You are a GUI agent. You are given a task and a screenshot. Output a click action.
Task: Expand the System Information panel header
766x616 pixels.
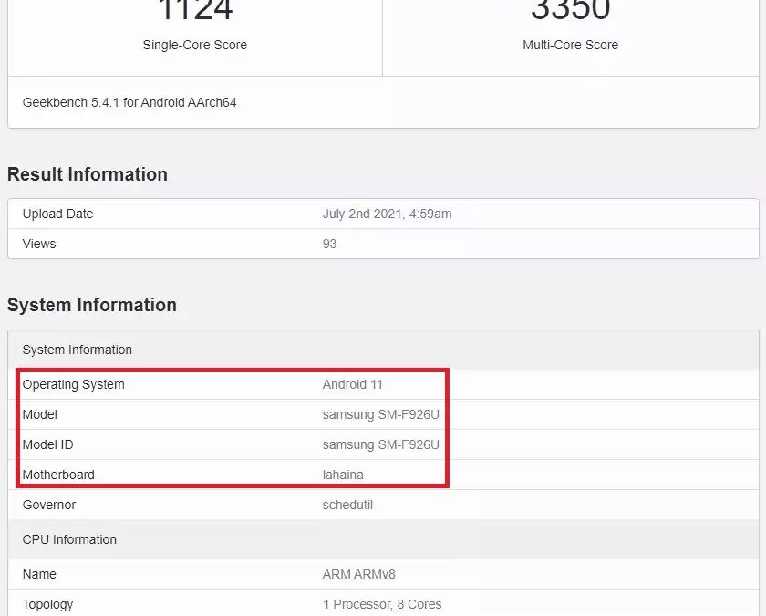pyautogui.click(x=77, y=350)
